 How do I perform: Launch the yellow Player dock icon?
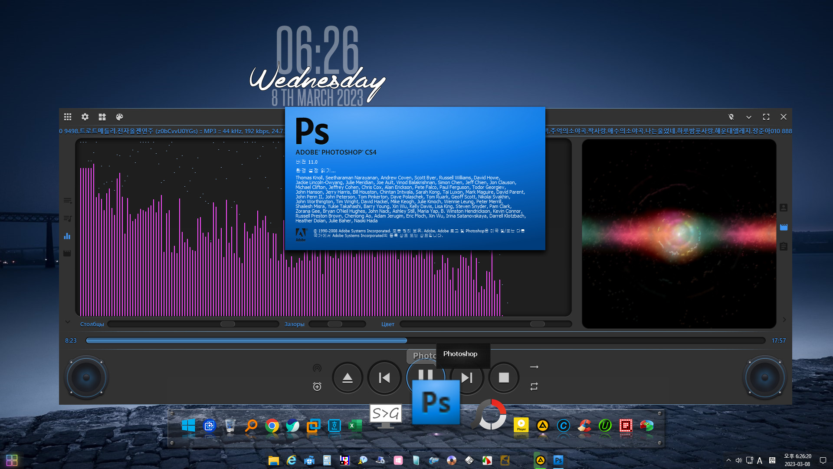[x=521, y=426]
